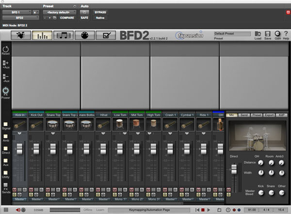Select the Snare Top drum image
Viewport: 291px width, 214px height.
click(x=53, y=125)
